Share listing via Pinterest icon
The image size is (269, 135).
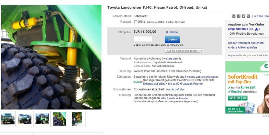coord(248,16)
